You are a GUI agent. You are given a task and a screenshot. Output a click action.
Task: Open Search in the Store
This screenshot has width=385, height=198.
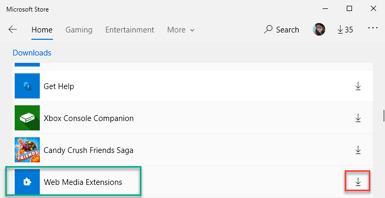(281, 30)
